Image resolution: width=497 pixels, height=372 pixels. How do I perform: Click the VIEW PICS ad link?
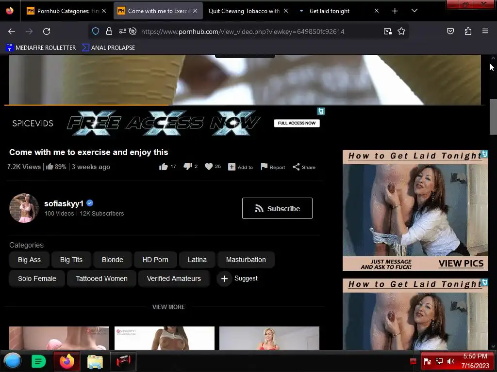point(461,263)
